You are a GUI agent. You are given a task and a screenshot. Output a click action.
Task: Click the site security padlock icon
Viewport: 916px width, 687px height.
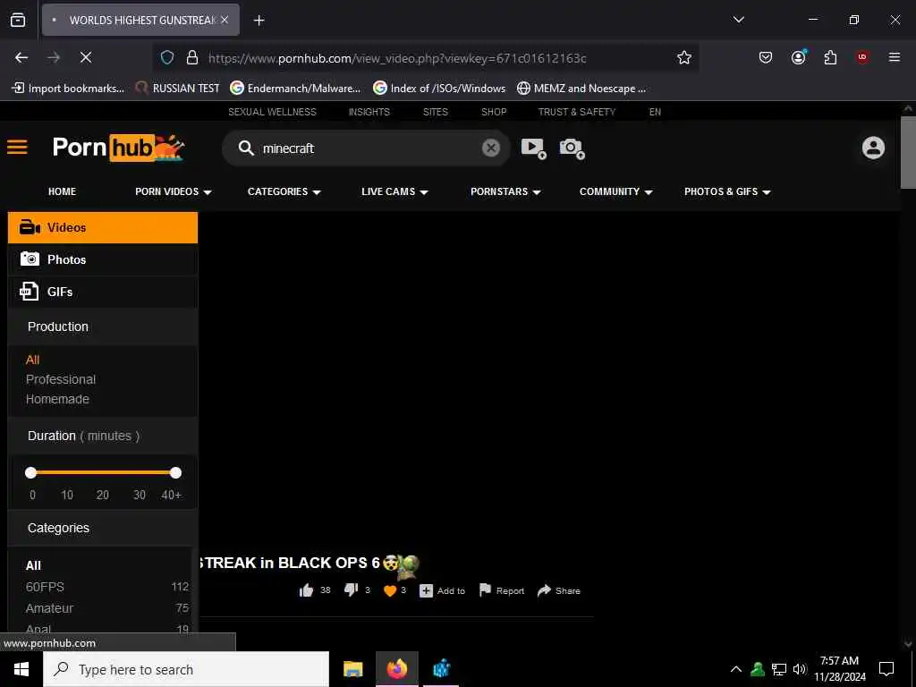click(x=192, y=57)
